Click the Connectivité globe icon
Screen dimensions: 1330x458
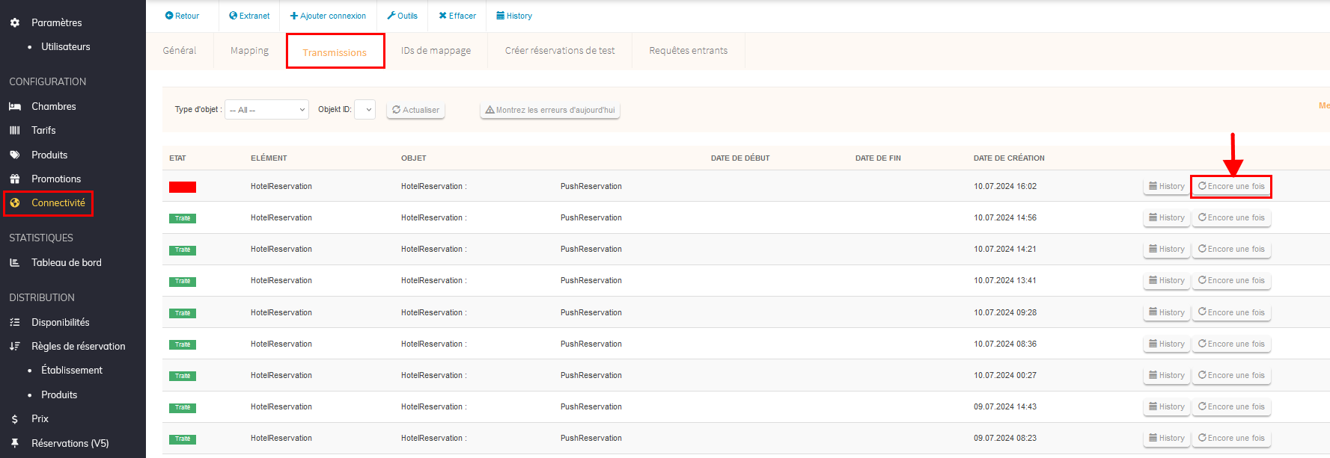(15, 203)
